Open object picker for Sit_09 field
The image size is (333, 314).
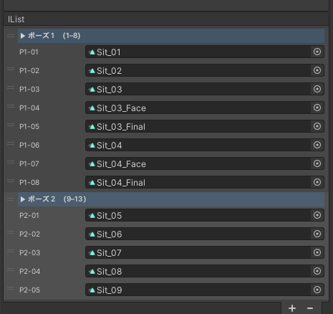click(x=317, y=290)
